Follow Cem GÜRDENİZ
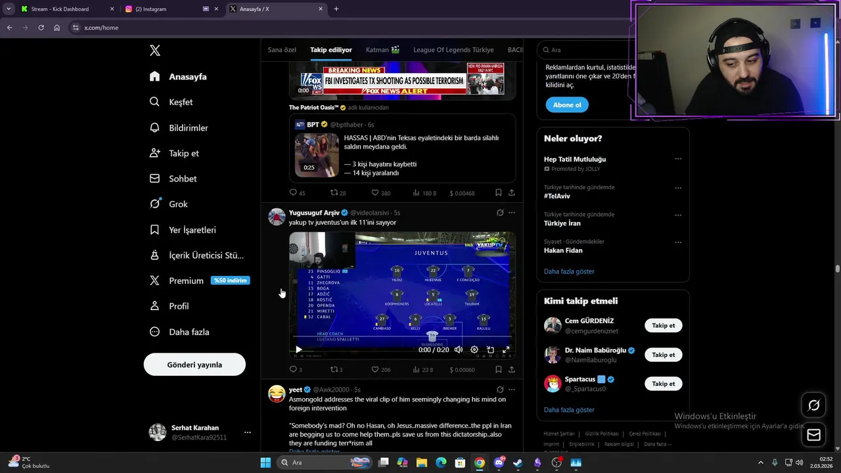Screen dimensions: 841x473 (663, 326)
